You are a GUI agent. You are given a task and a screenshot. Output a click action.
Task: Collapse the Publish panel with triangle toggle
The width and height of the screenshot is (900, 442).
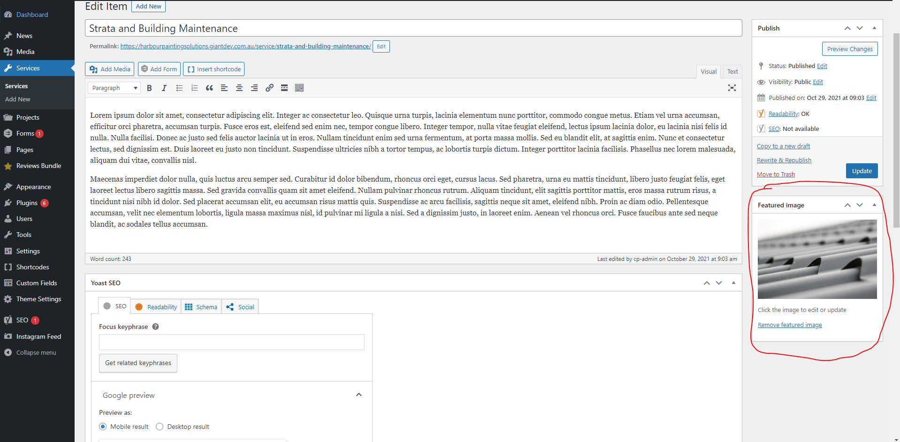[874, 28]
